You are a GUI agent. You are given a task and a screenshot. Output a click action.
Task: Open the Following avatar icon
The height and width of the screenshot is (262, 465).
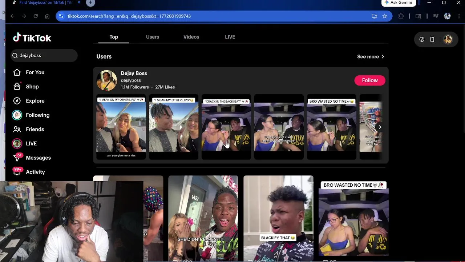click(17, 115)
